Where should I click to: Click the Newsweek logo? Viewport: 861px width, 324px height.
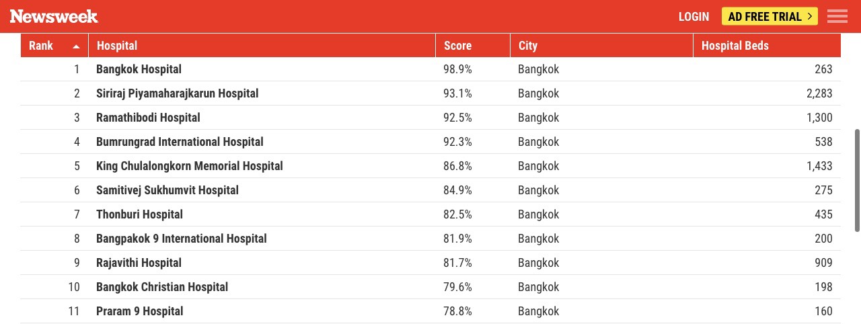click(x=54, y=17)
